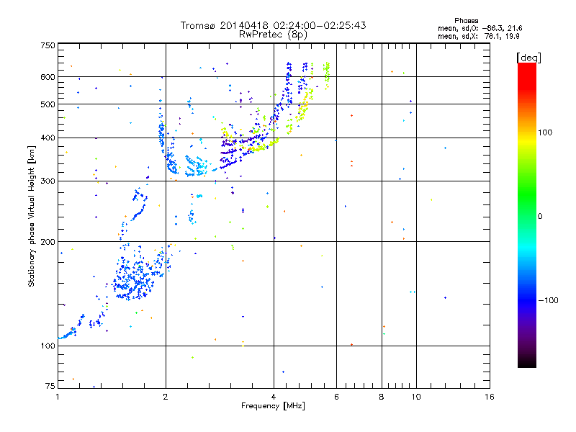Click the x-axis tick label "1"
The height and width of the screenshot is (432, 576).
click(x=58, y=397)
